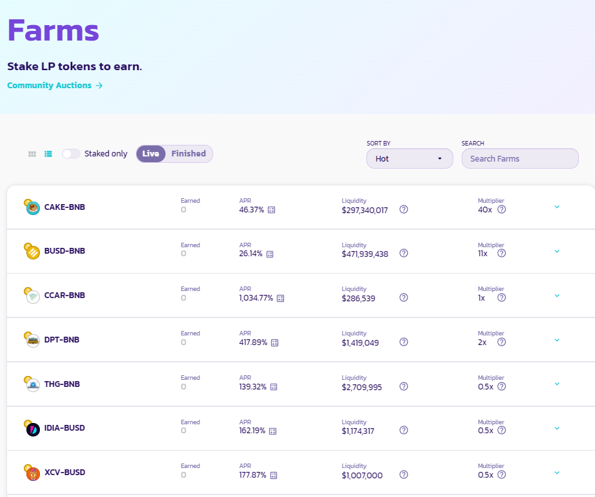Open APR calculator for IDIA-BUSD
The width and height of the screenshot is (595, 497).
(x=272, y=431)
